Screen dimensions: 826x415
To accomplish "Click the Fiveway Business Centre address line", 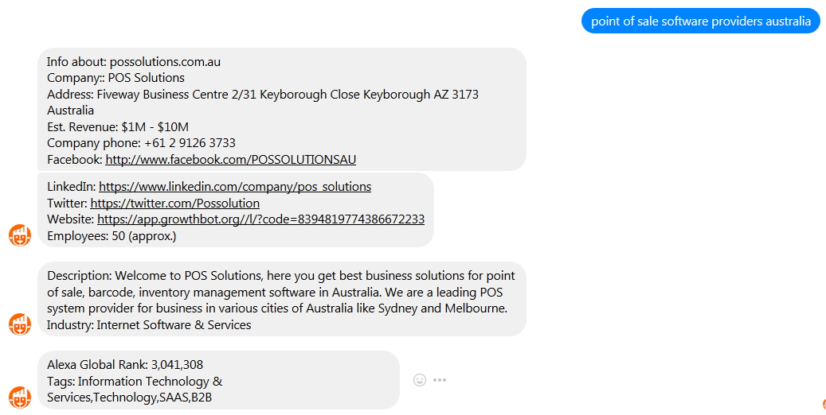I will [x=263, y=102].
